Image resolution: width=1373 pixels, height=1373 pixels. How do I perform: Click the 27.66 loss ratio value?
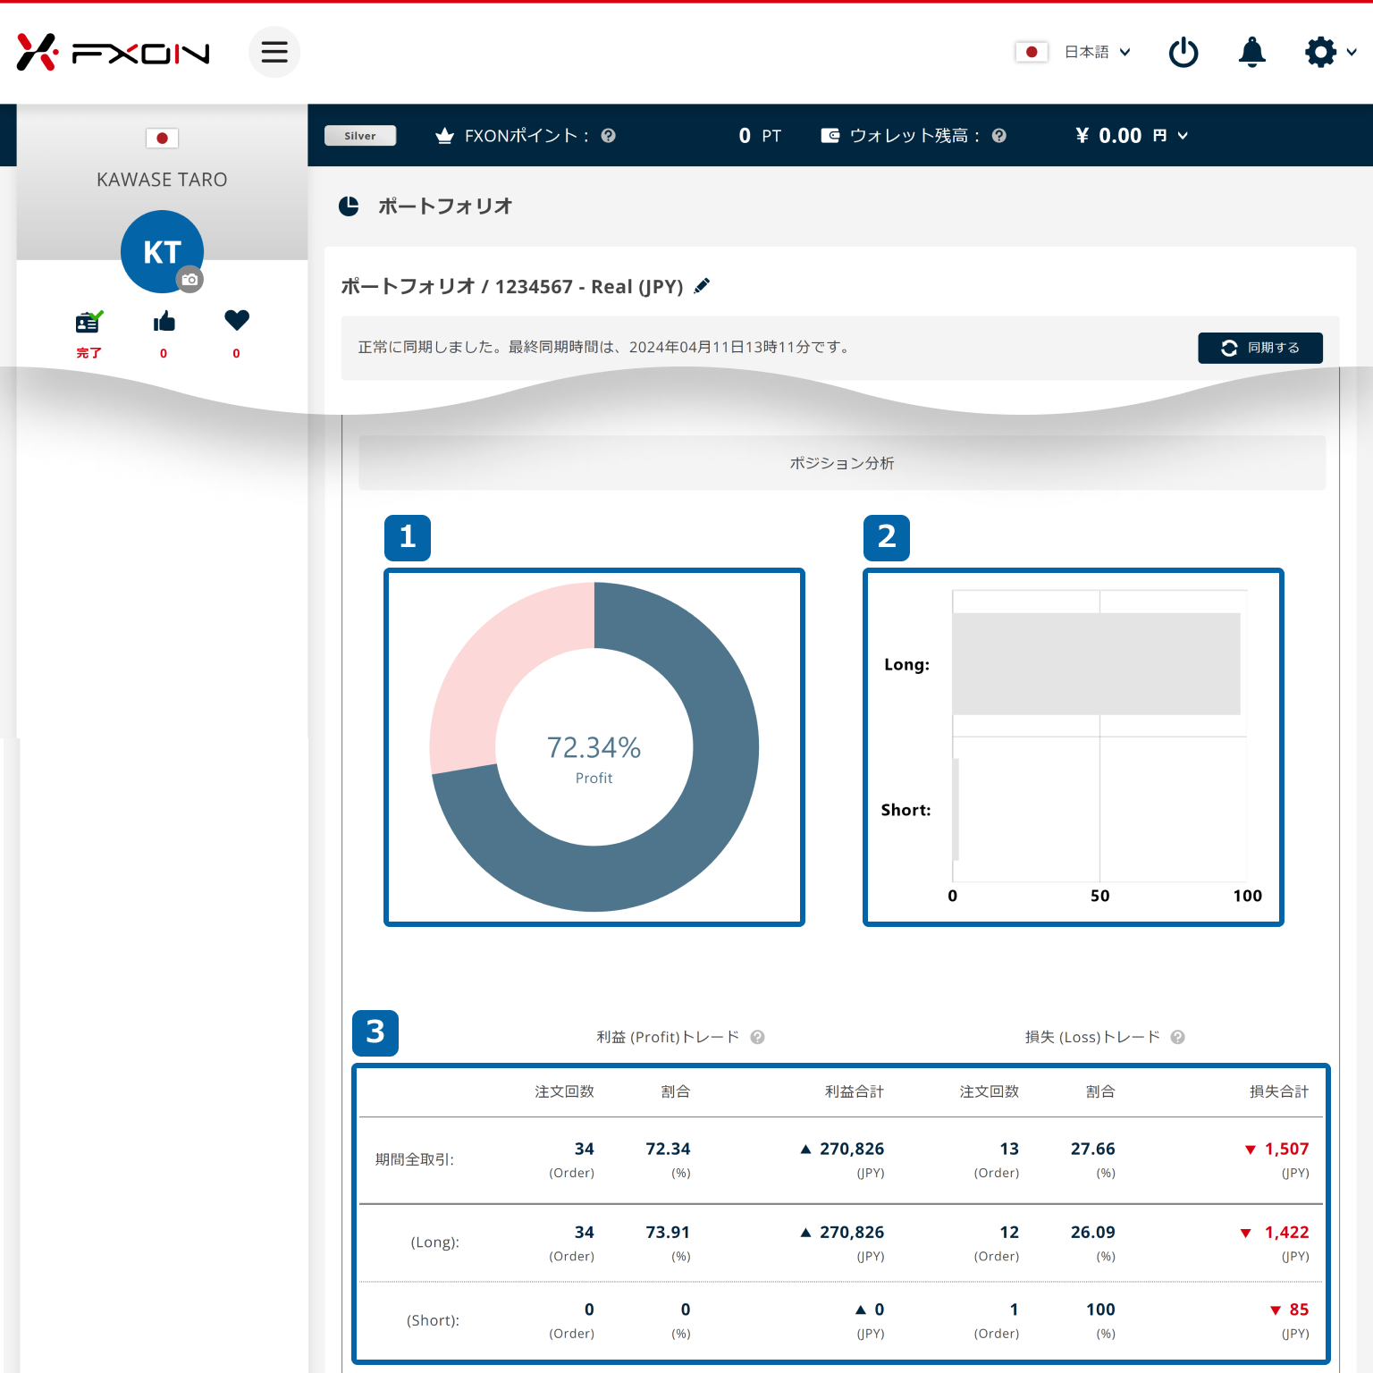1092,1149
